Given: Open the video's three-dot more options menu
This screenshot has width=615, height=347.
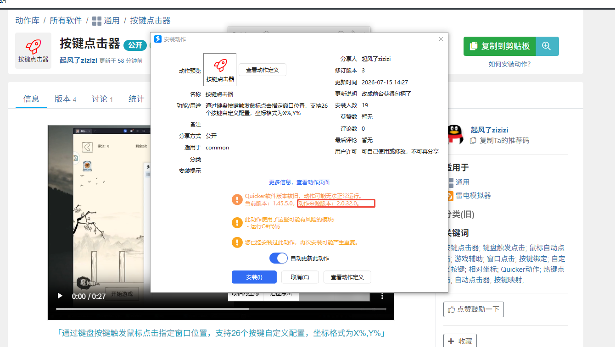Looking at the screenshot, I should (x=382, y=296).
